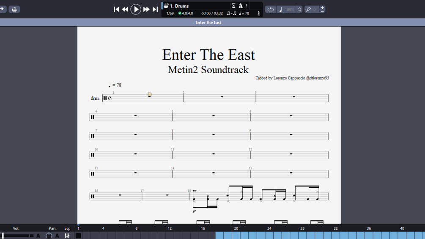This screenshot has width=425, height=239.
Task: Click the 00:00 / 03:32 time display
Action: click(212, 13)
